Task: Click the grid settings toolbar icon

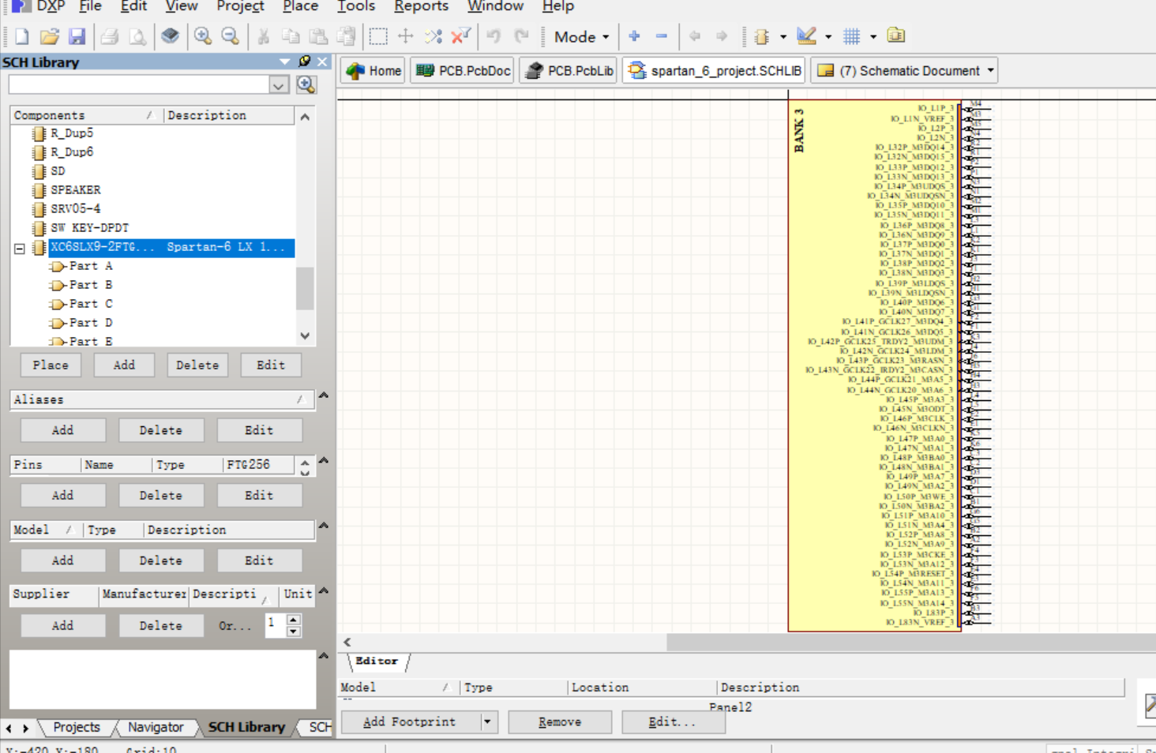Action: pos(851,36)
